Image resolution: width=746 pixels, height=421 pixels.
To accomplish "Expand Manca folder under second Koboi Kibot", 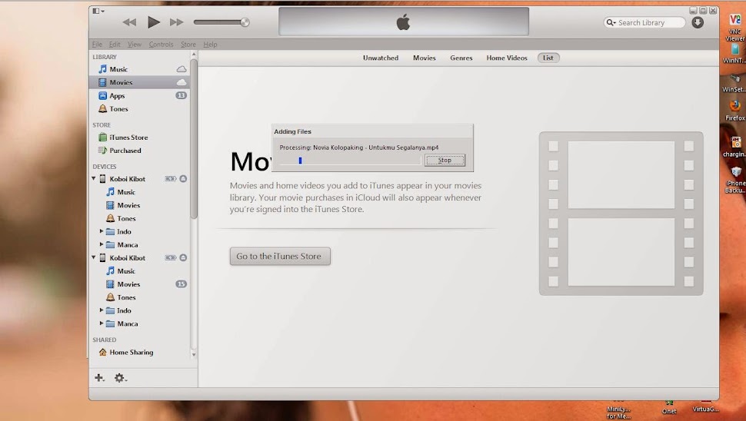I will click(102, 323).
